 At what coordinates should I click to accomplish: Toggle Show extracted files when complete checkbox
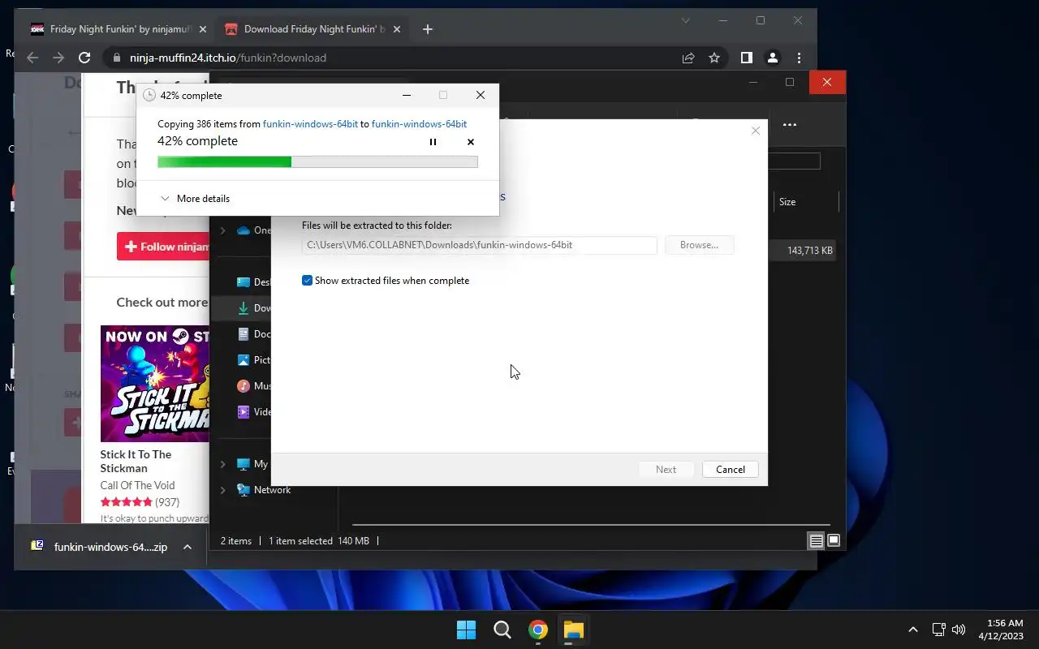pyautogui.click(x=307, y=281)
